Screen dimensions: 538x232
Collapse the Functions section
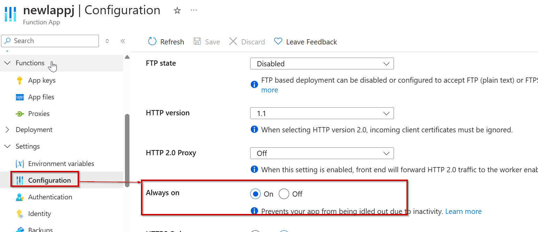coord(8,63)
